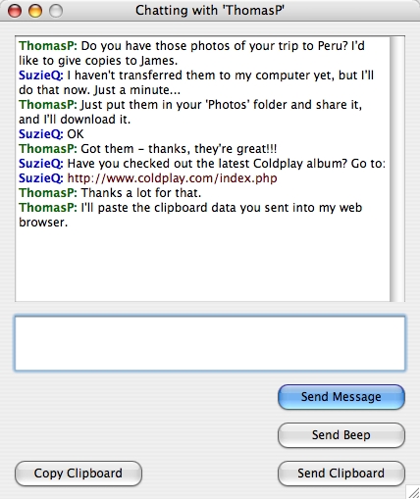
Task: Click empty area of chat transcript pane
Action: pyautogui.click(x=203, y=265)
